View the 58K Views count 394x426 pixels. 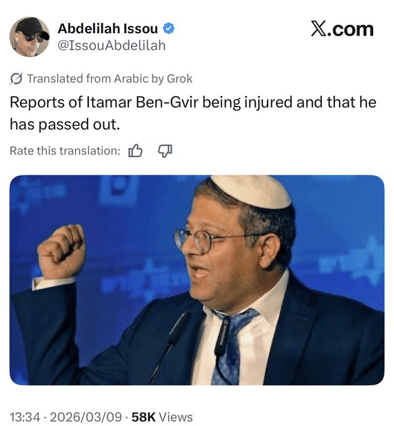pyautogui.click(x=162, y=417)
